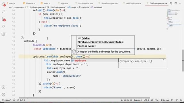Screen dimensions: 184x103
Task: Click the horizontal editor scrollbar thumb
Action: tap(85, 98)
